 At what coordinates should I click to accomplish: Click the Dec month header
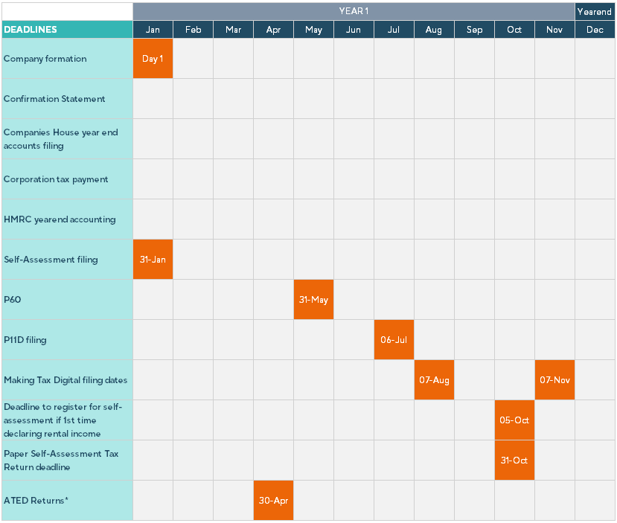595,30
